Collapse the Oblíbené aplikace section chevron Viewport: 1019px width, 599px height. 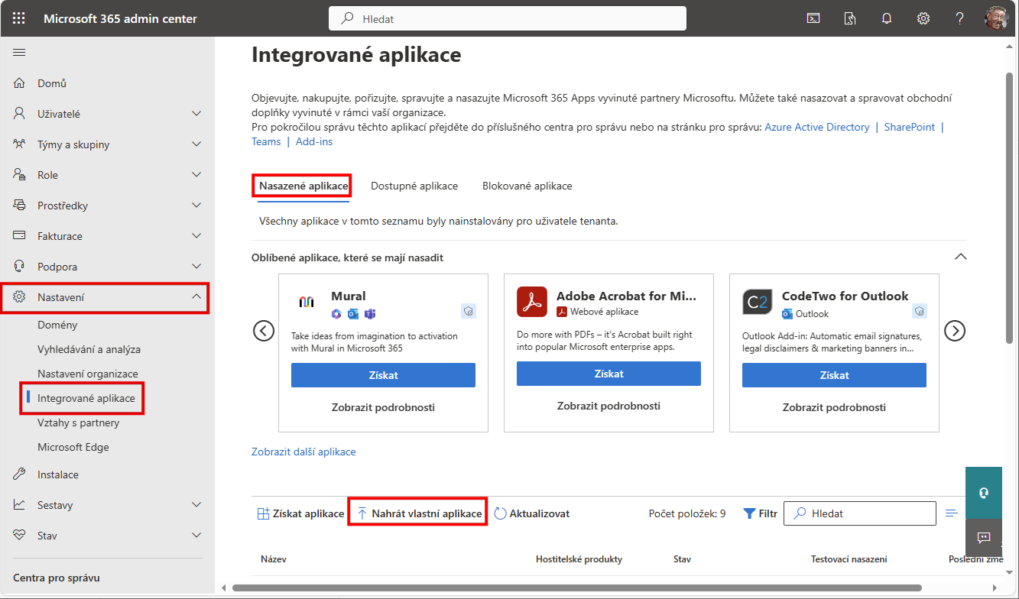[961, 257]
